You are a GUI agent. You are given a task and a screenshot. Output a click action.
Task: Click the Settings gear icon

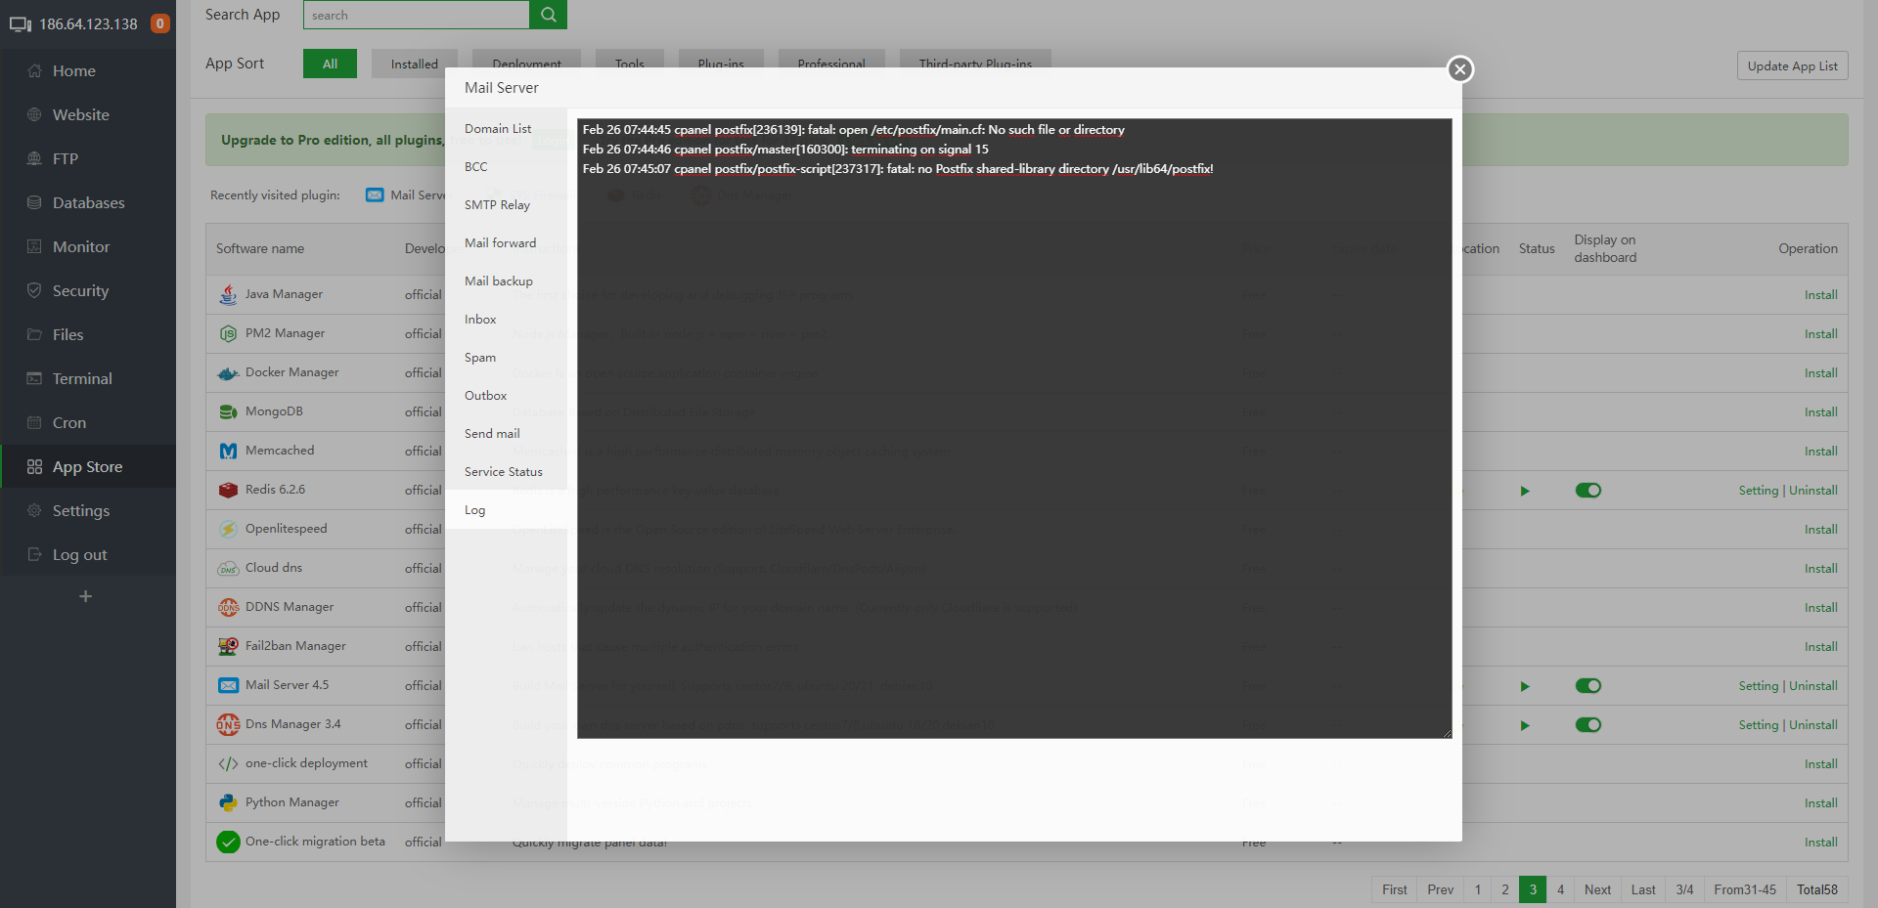click(34, 510)
